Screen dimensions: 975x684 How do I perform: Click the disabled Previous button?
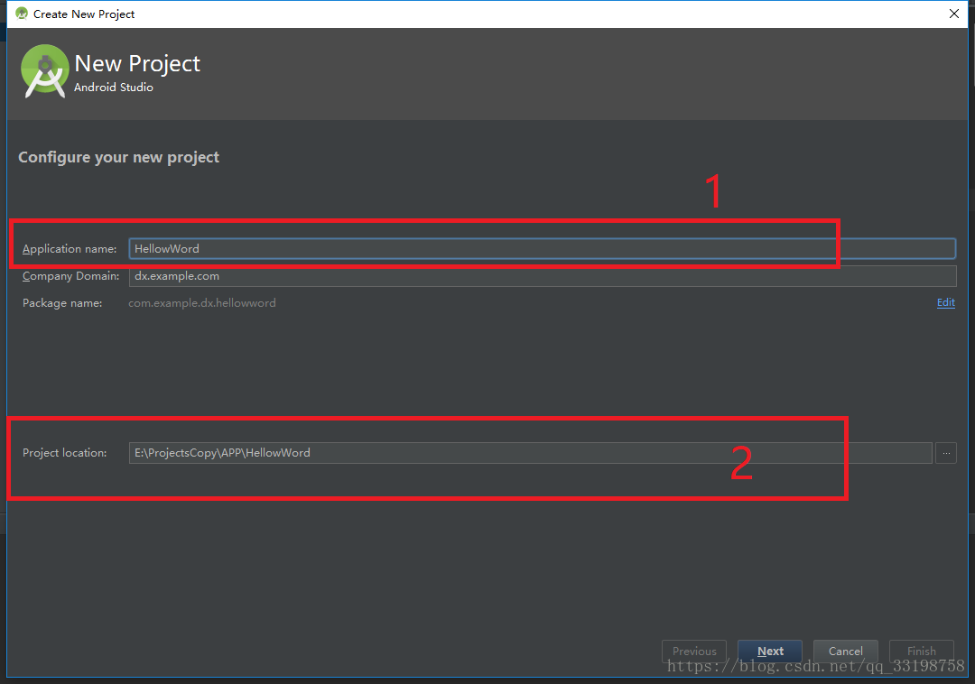point(694,652)
